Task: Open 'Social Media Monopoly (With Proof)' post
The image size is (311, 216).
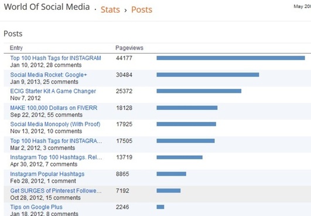Action: tap(55, 124)
